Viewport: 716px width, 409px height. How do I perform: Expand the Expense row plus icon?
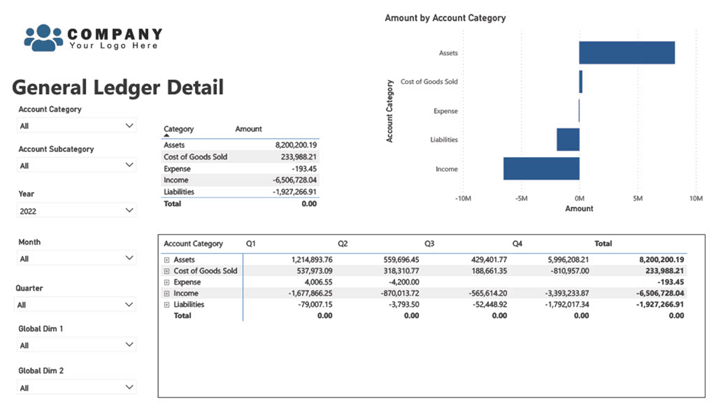[167, 283]
